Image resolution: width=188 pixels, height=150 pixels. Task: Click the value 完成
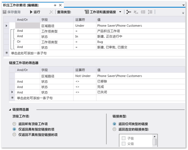coord(141,87)
